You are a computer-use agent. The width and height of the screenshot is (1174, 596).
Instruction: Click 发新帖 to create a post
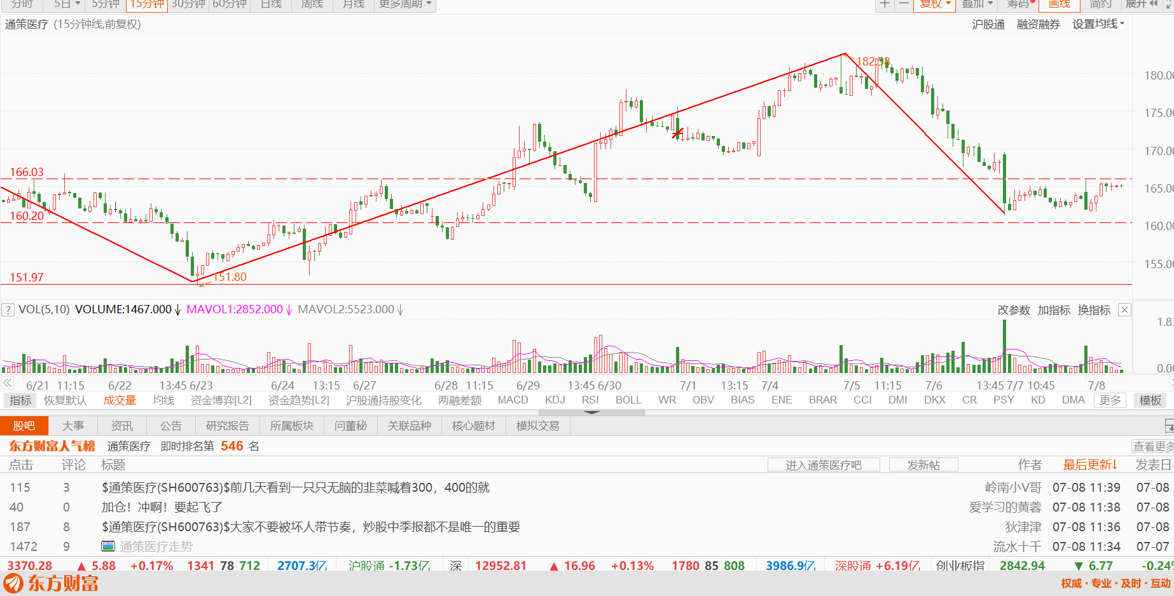point(923,465)
